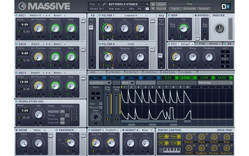Click the CPU panic exclamation icon

[x=147, y=9]
